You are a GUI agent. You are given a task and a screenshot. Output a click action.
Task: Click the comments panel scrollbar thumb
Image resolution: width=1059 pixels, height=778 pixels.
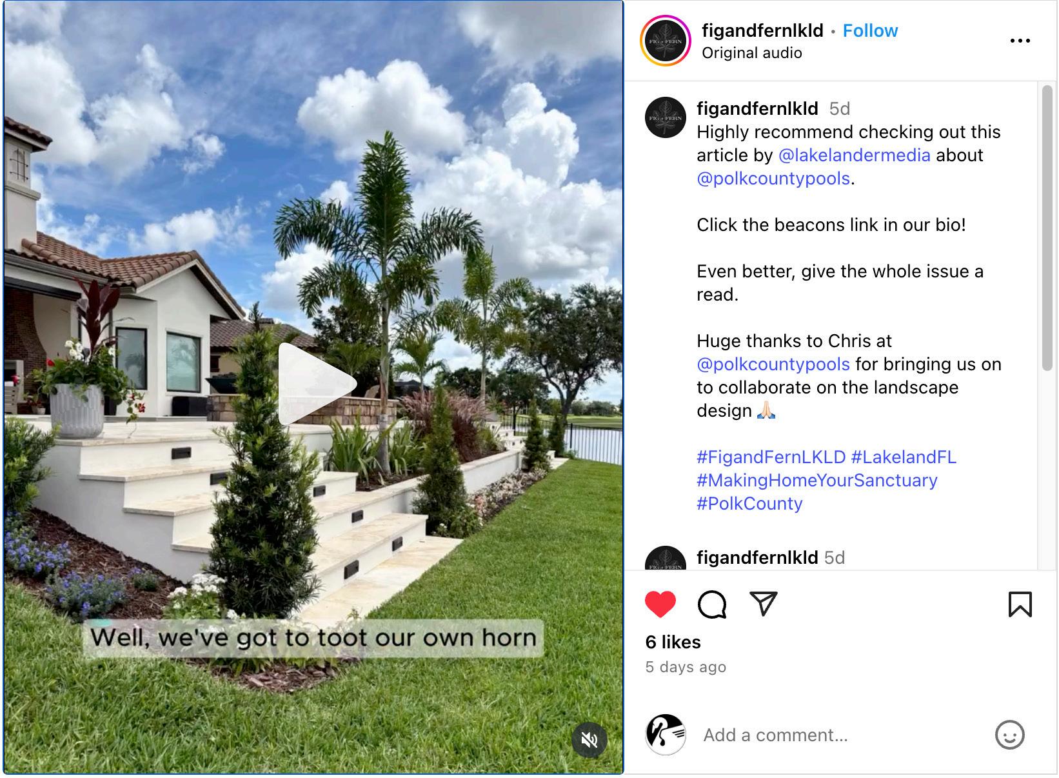(x=1047, y=228)
